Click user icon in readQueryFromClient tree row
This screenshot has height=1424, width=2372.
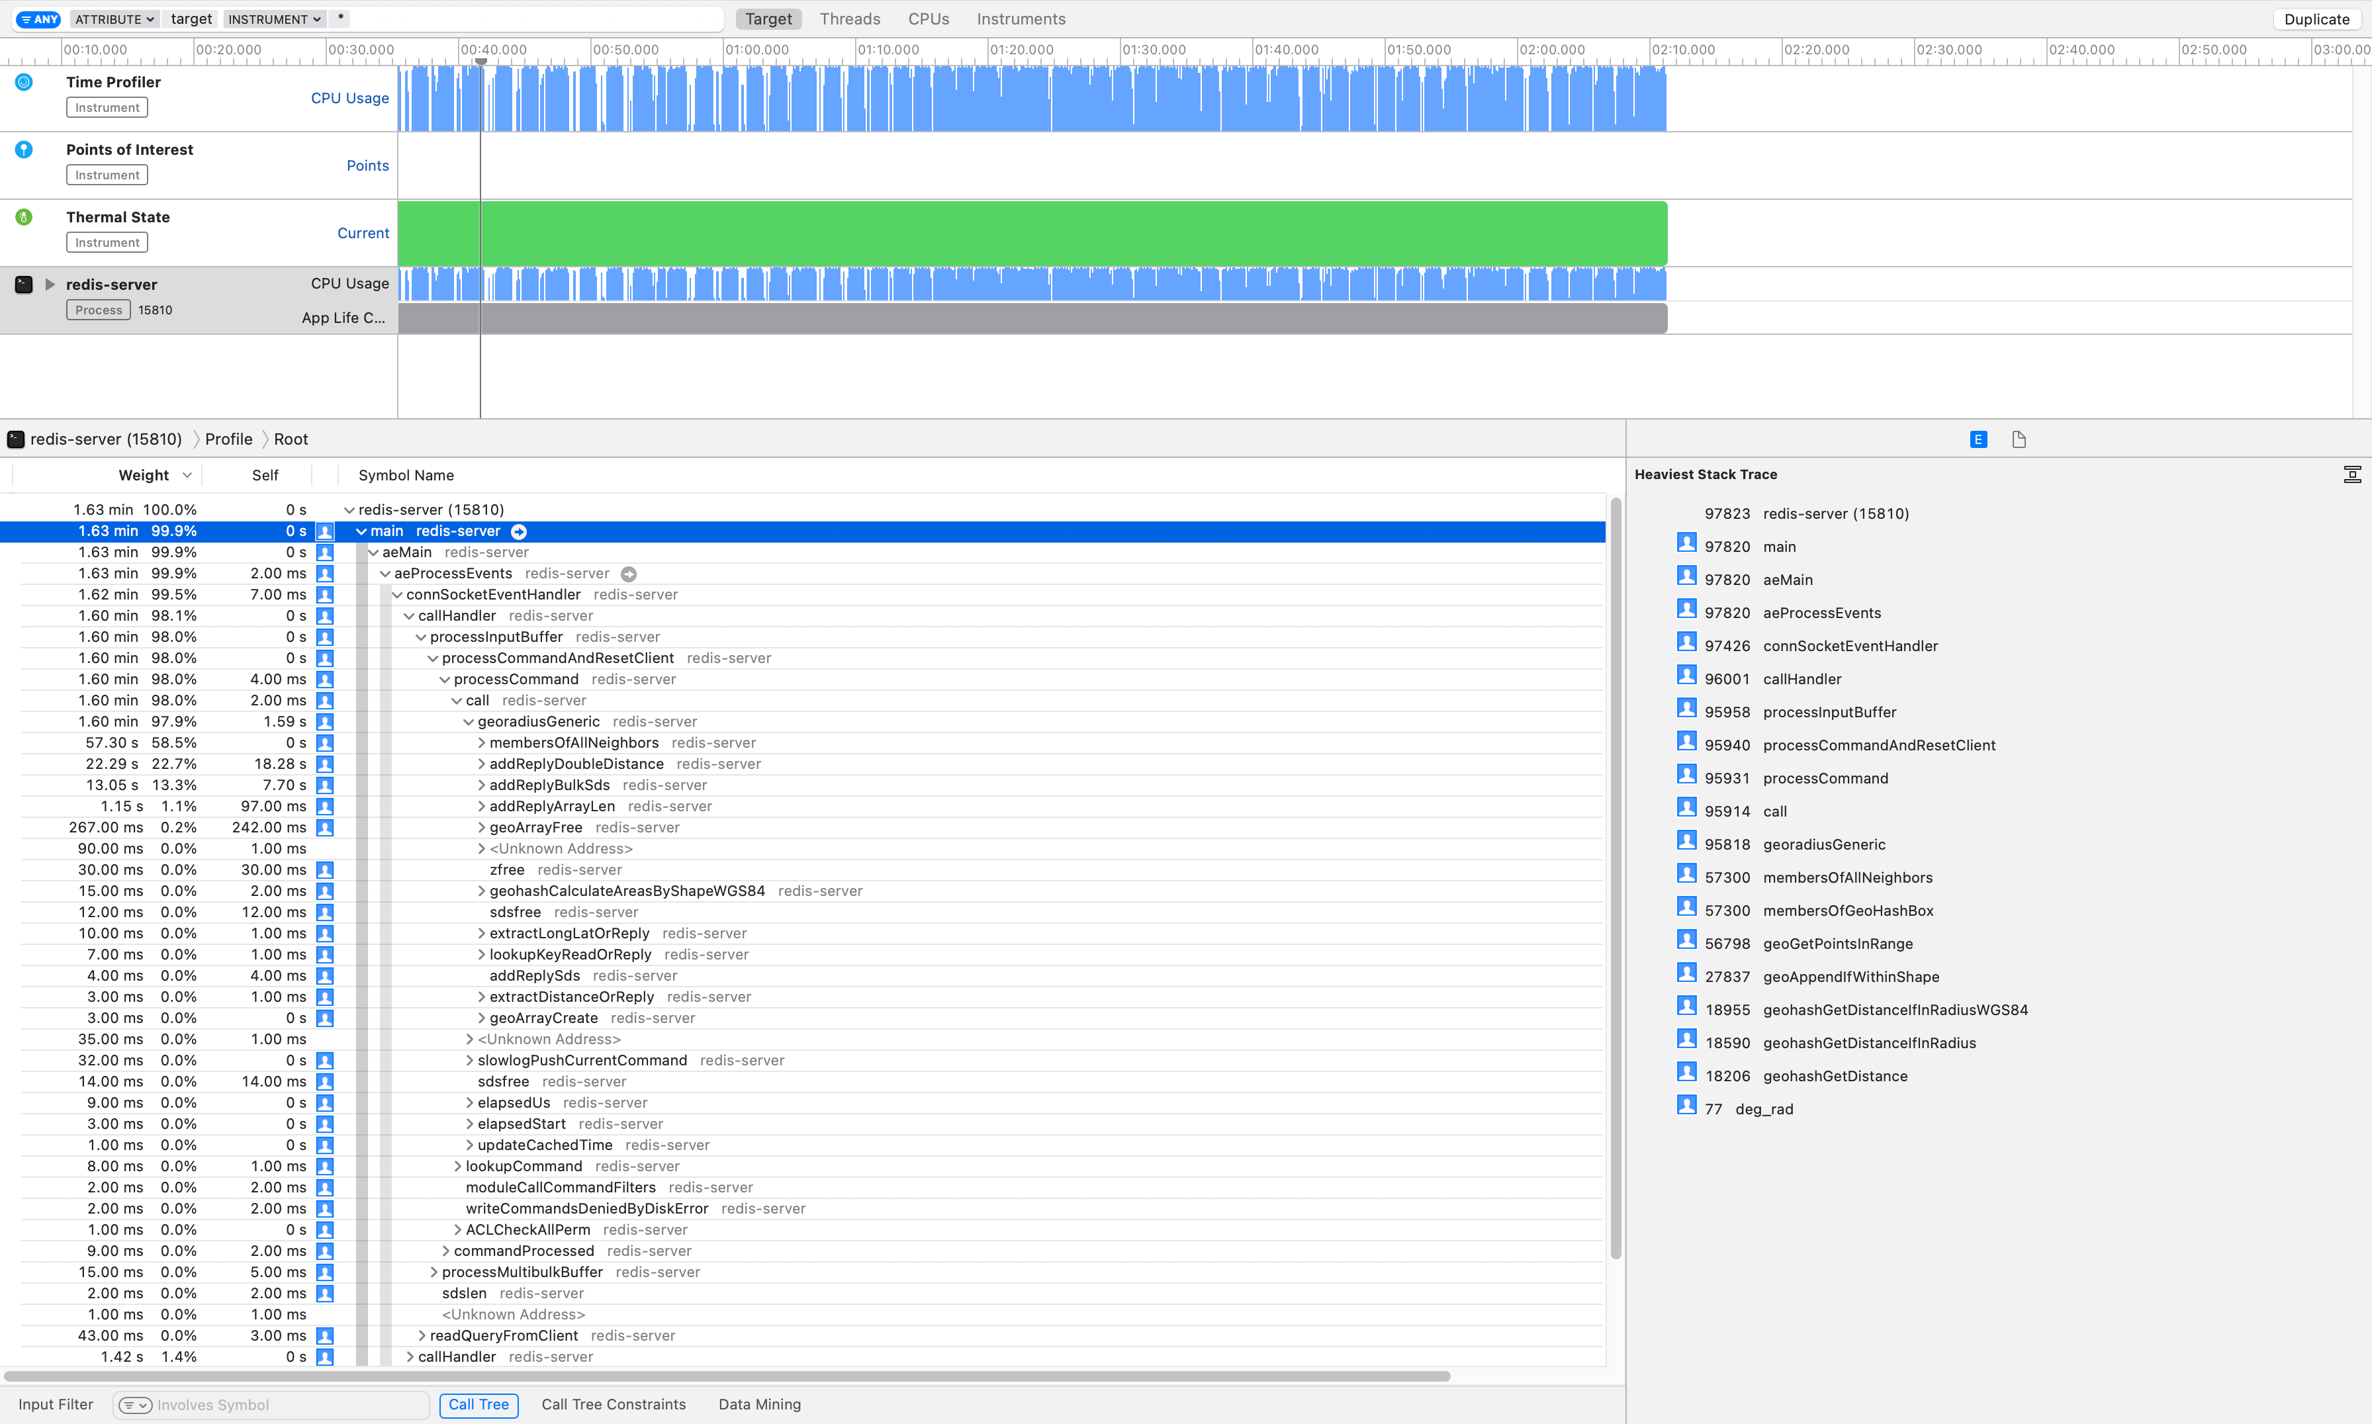pos(325,1336)
